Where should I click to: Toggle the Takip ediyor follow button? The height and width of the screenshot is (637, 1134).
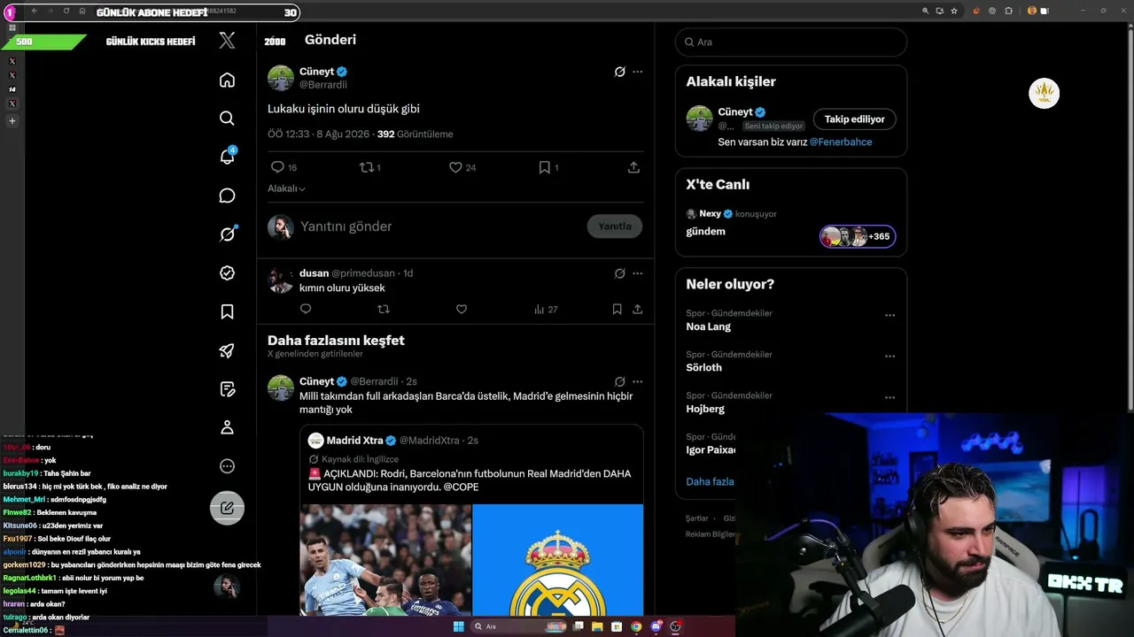(x=855, y=119)
